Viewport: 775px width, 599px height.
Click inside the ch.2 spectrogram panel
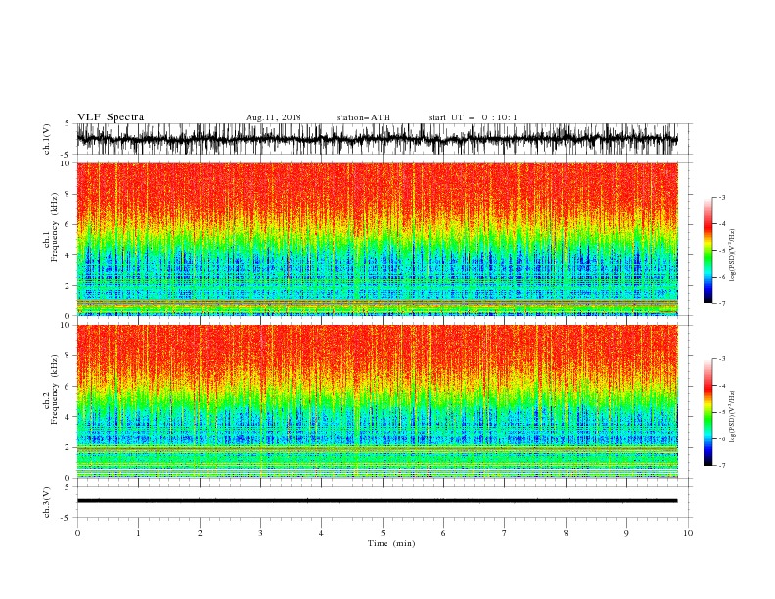coord(377,401)
